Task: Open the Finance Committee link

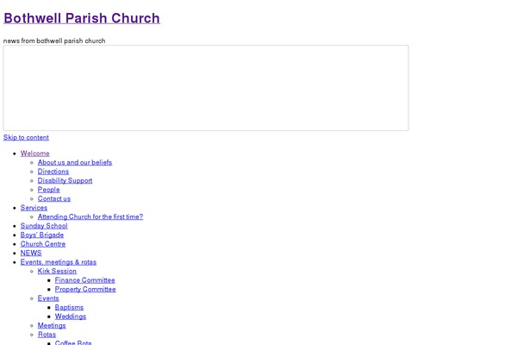Action: click(x=84, y=280)
